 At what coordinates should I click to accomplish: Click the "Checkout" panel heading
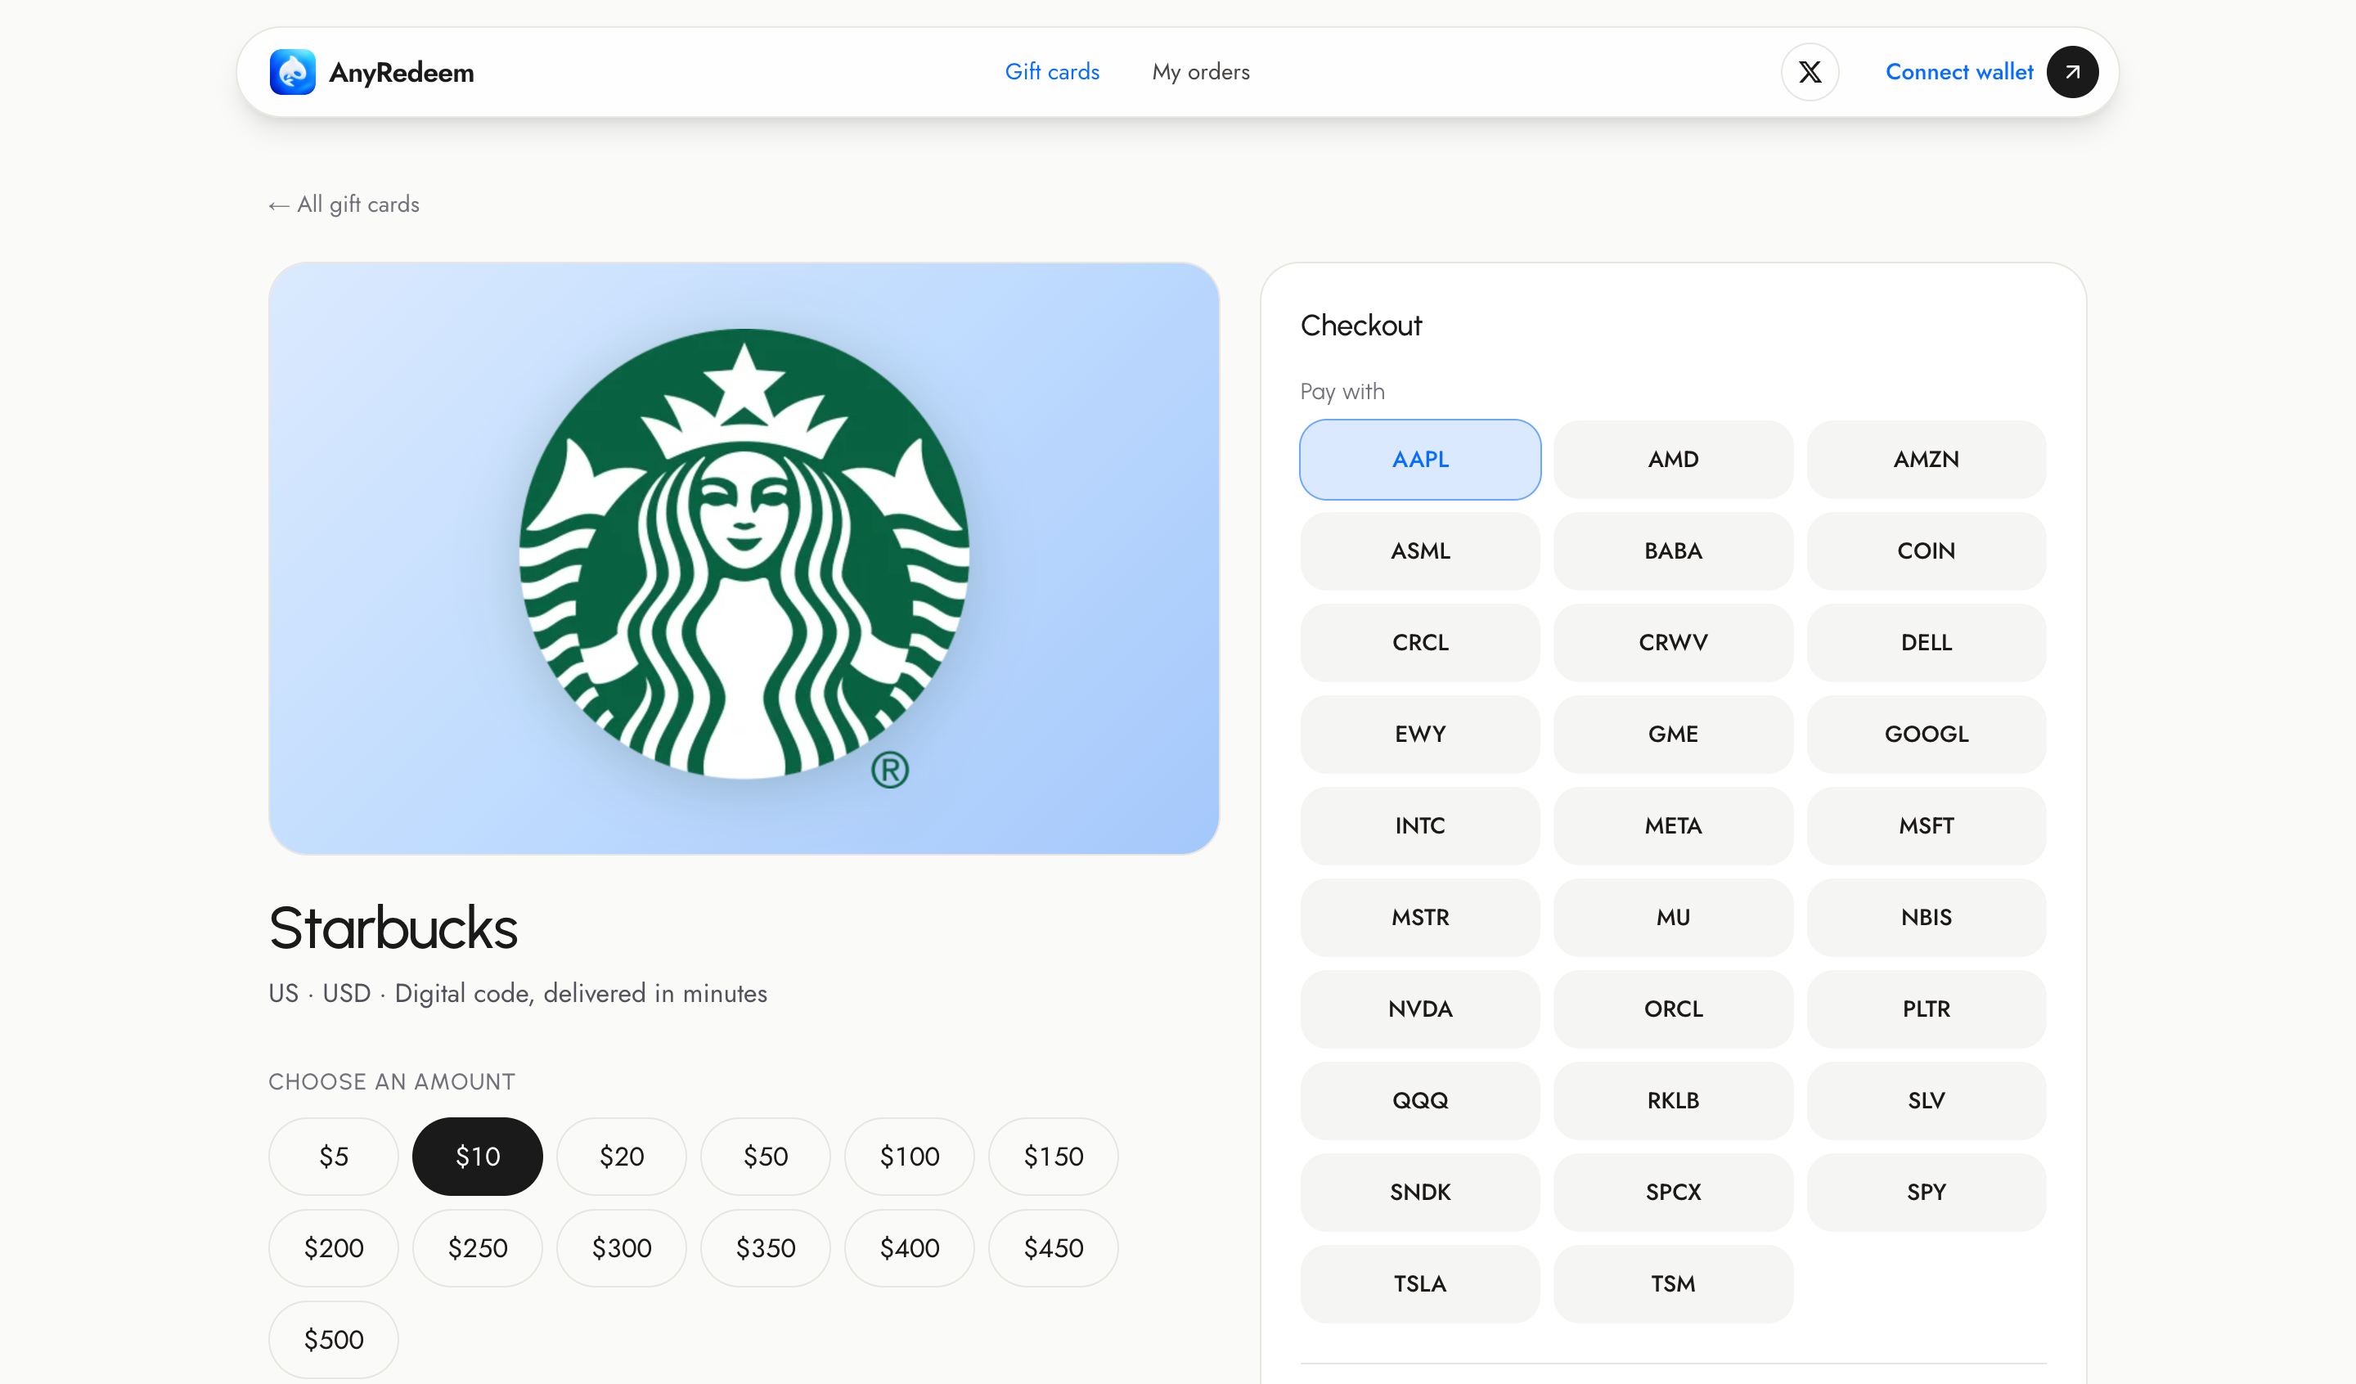tap(1360, 326)
